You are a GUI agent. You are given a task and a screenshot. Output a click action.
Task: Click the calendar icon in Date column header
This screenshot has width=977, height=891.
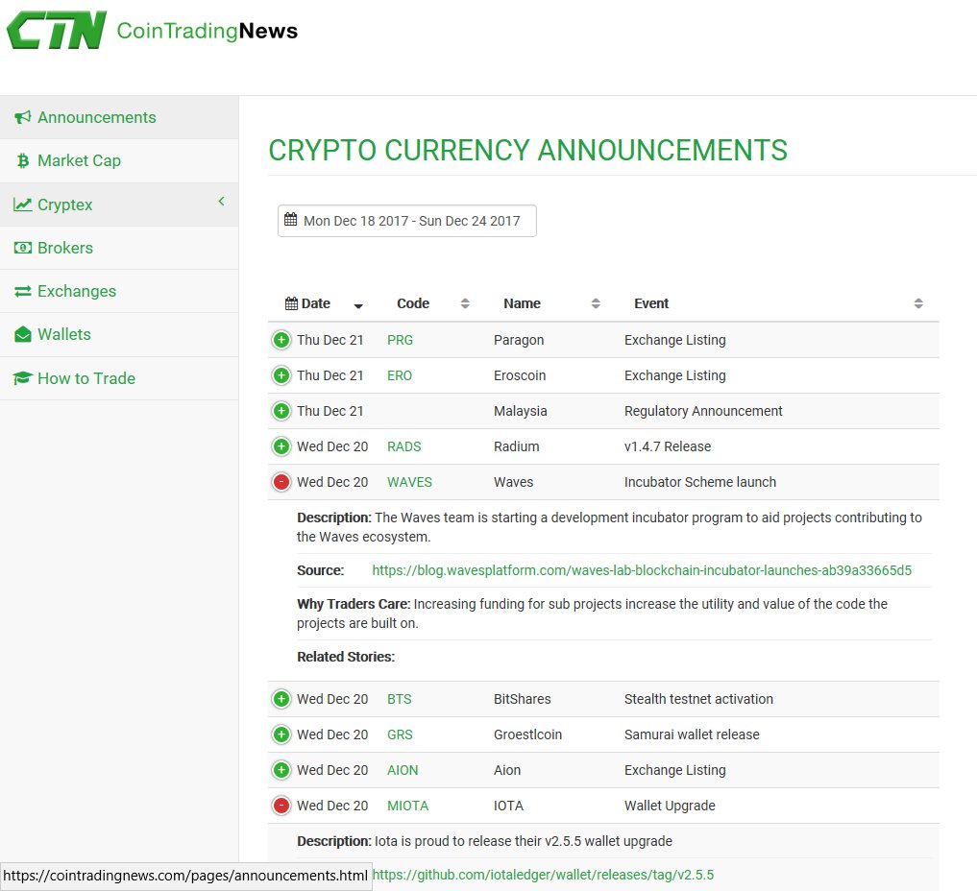click(x=291, y=303)
